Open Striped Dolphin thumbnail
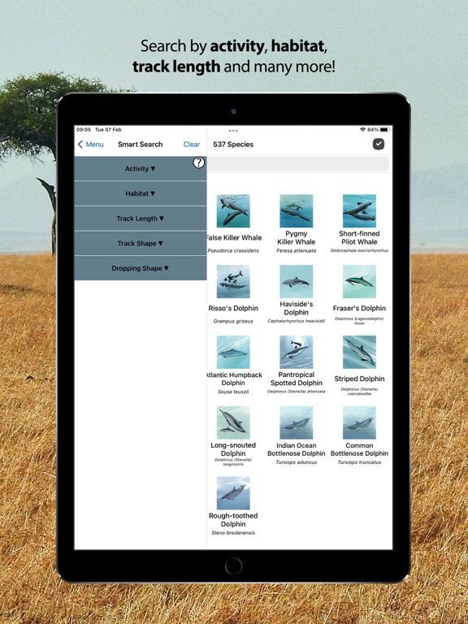The height and width of the screenshot is (624, 468). coord(359,352)
